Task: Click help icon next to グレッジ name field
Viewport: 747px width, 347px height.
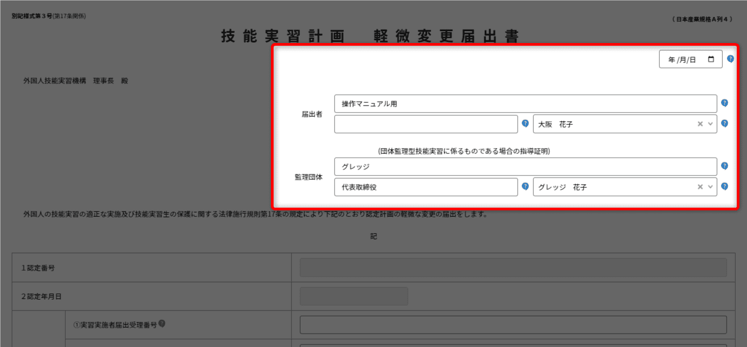Action: tap(724, 166)
